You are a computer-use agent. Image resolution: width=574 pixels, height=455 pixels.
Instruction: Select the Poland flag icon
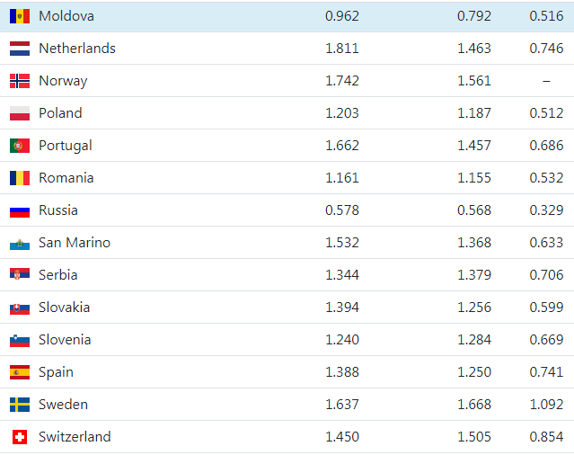[x=20, y=113]
